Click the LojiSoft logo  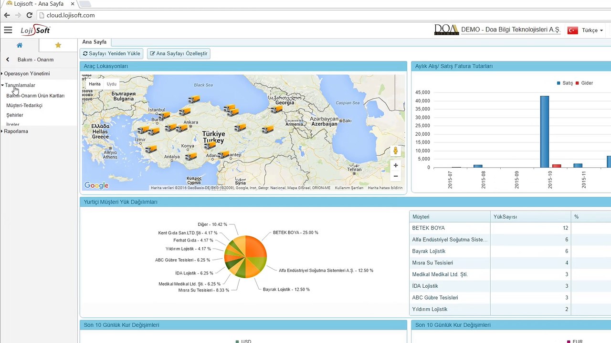(35, 30)
